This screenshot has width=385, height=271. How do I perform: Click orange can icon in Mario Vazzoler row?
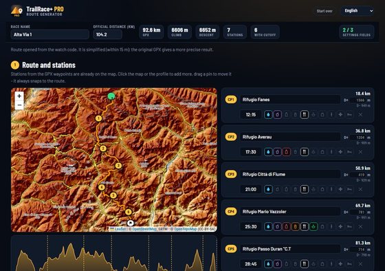[296, 226]
